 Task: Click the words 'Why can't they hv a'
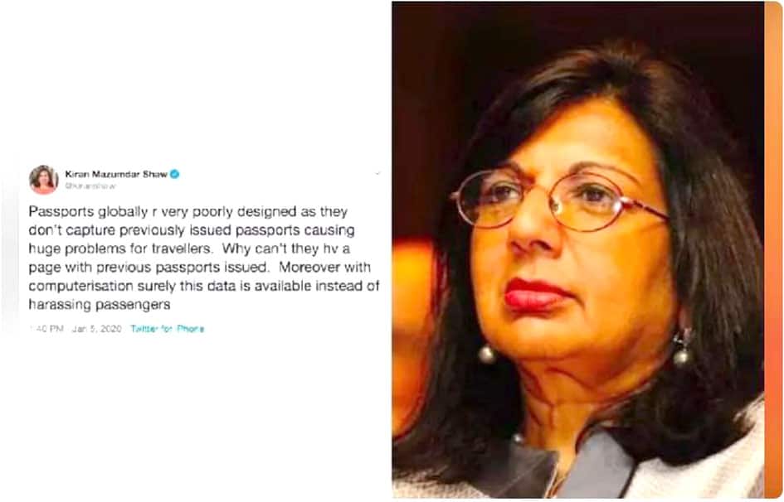(x=285, y=249)
